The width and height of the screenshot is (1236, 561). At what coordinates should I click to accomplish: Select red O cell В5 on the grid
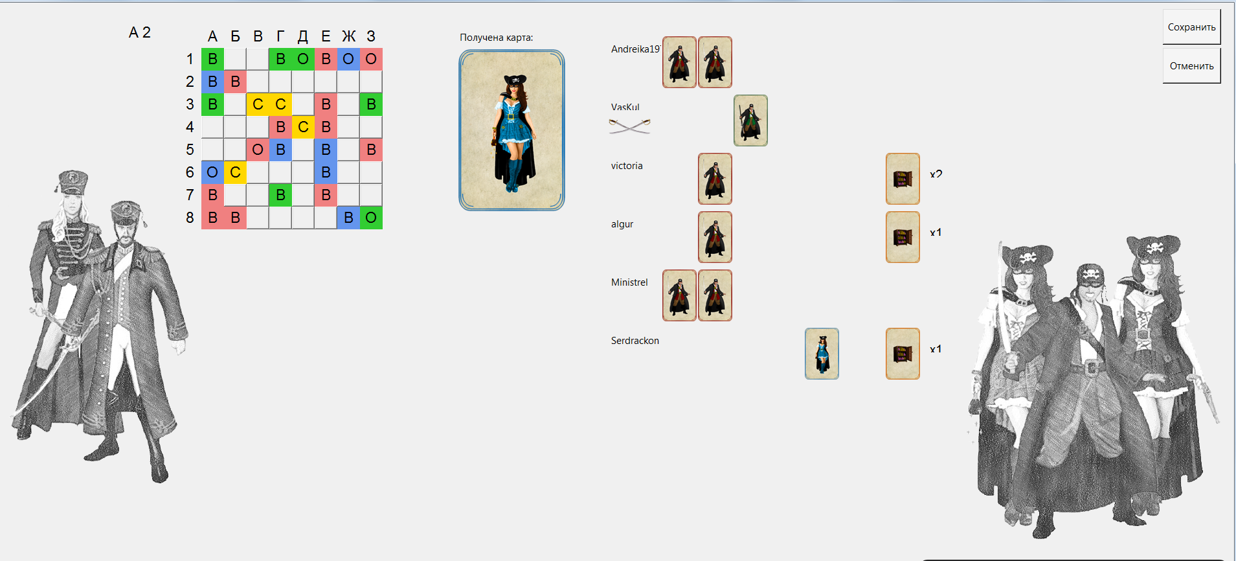coord(258,150)
